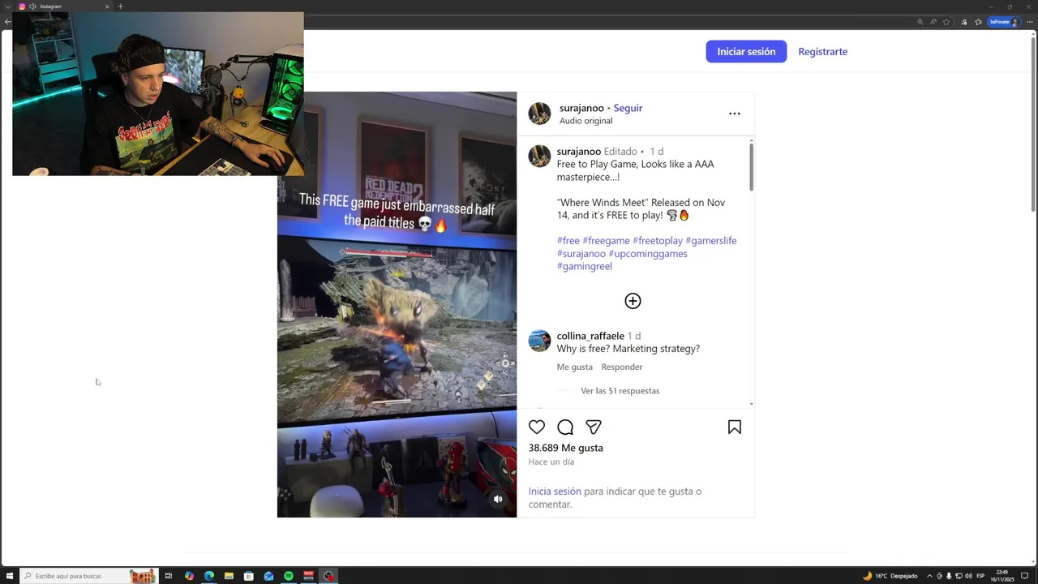Follow surajanoo with Seguir
Screen dimensions: 1038x584
click(628, 108)
